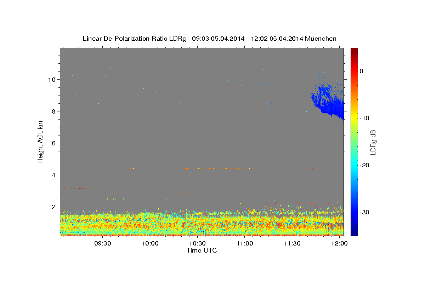Click the boundary layer echo band below 2 km
The image size is (425, 283).
(x=202, y=223)
